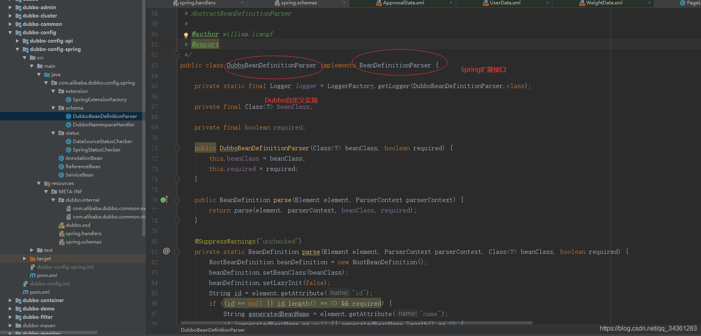701x336 pixels.
Task: Collapse the extension package
Action: coord(53,91)
